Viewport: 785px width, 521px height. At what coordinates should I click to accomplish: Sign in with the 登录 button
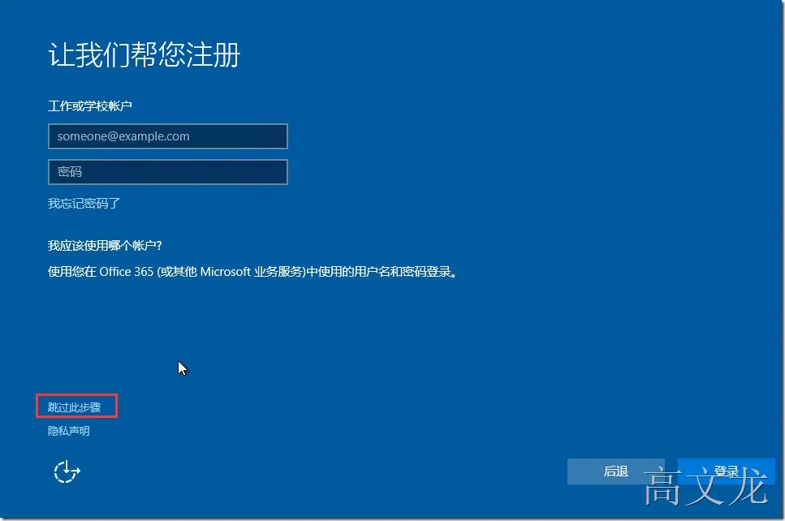coord(727,471)
